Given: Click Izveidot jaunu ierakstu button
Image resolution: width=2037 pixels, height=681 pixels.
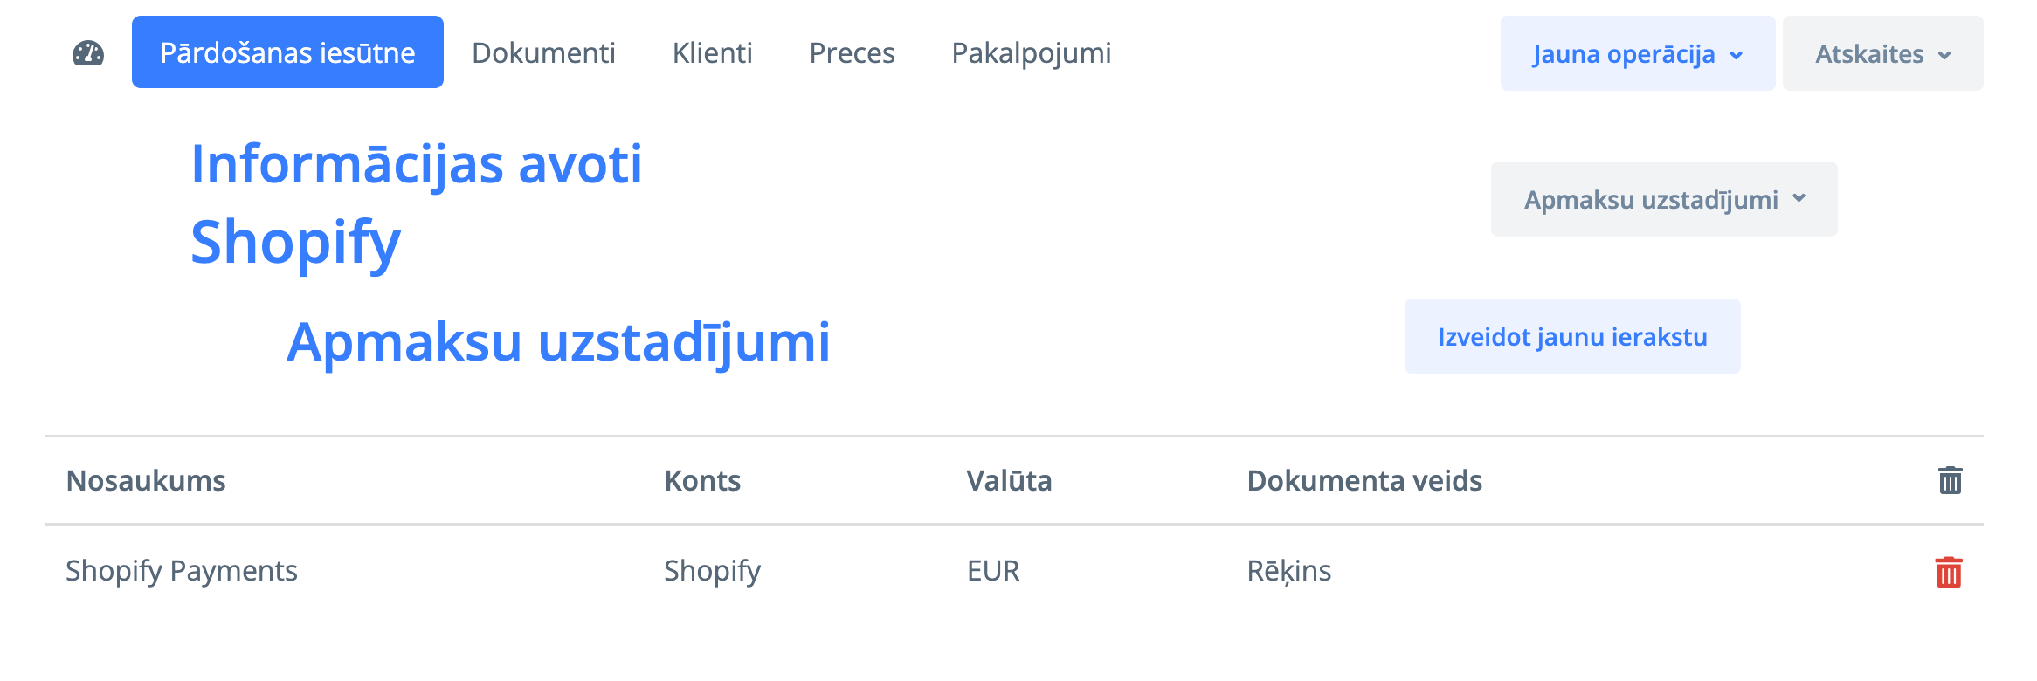Looking at the screenshot, I should pos(1571,337).
